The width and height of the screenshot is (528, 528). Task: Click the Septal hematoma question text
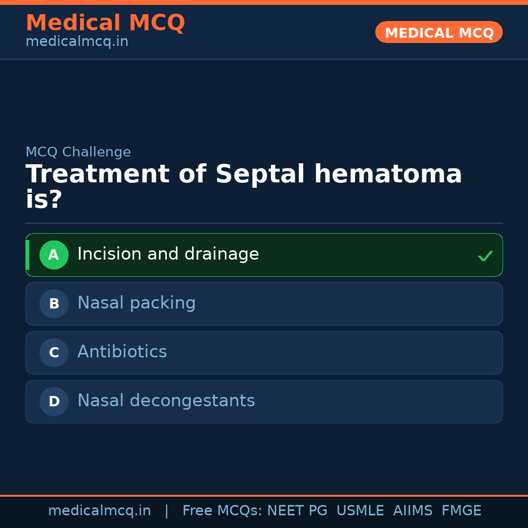tap(243, 175)
